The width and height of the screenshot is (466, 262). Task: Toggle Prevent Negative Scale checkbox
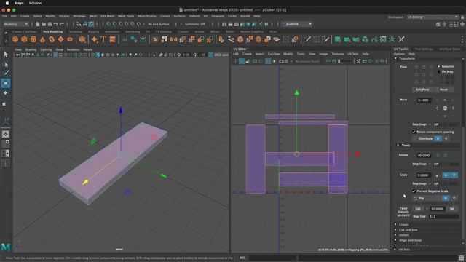(x=414, y=191)
